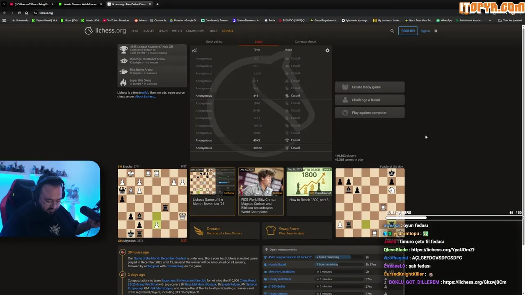Sort lobby by Mode column header
This screenshot has height=295, width=525.
coord(288,50)
